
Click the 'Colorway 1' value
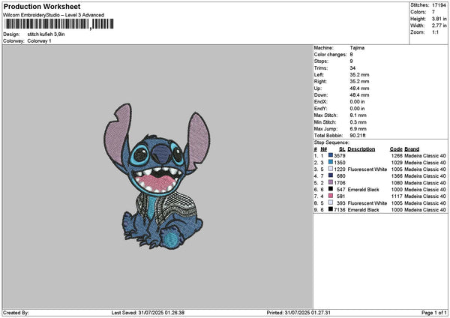pyautogui.click(x=39, y=41)
